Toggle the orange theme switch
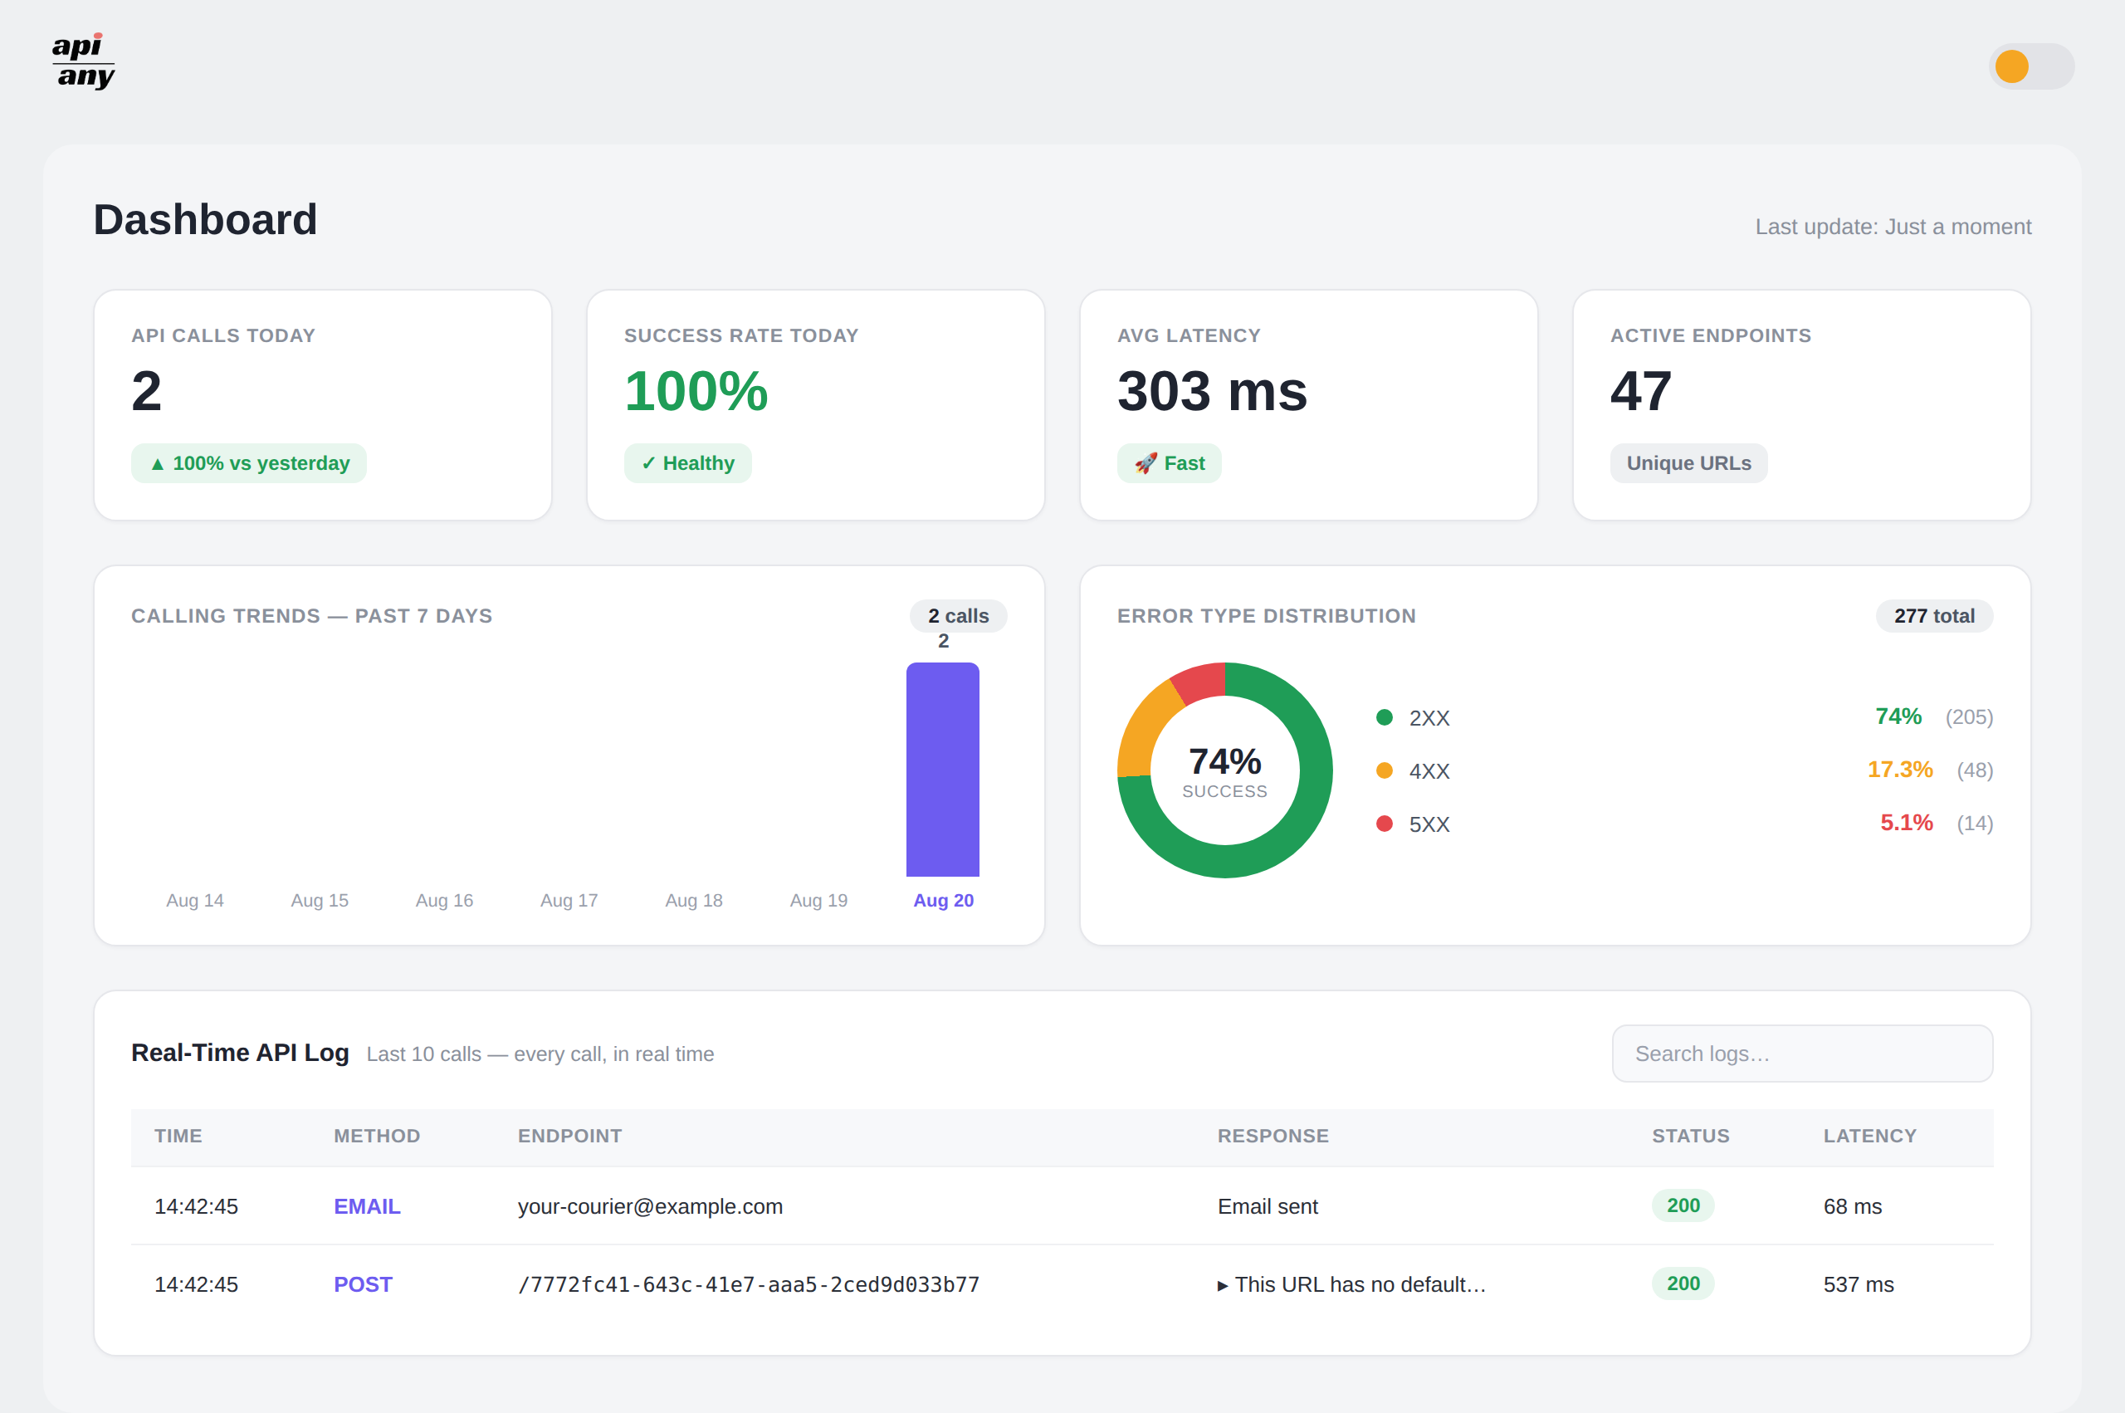 [x=2030, y=66]
